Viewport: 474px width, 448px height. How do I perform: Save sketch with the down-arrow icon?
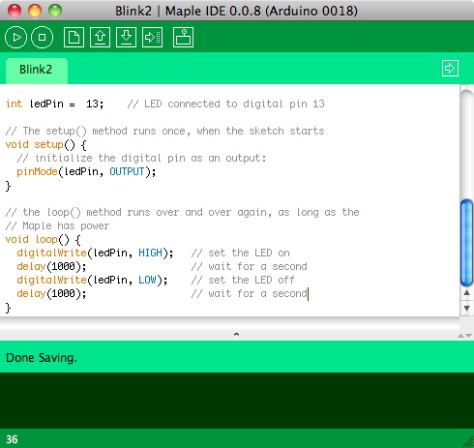tap(126, 38)
